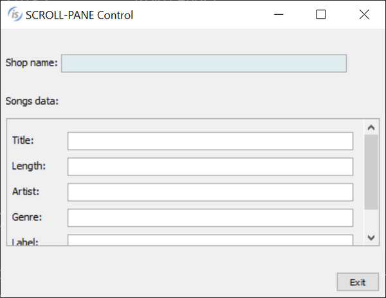
Task: Click the isCOBOL application icon in title bar
Action: [x=14, y=15]
